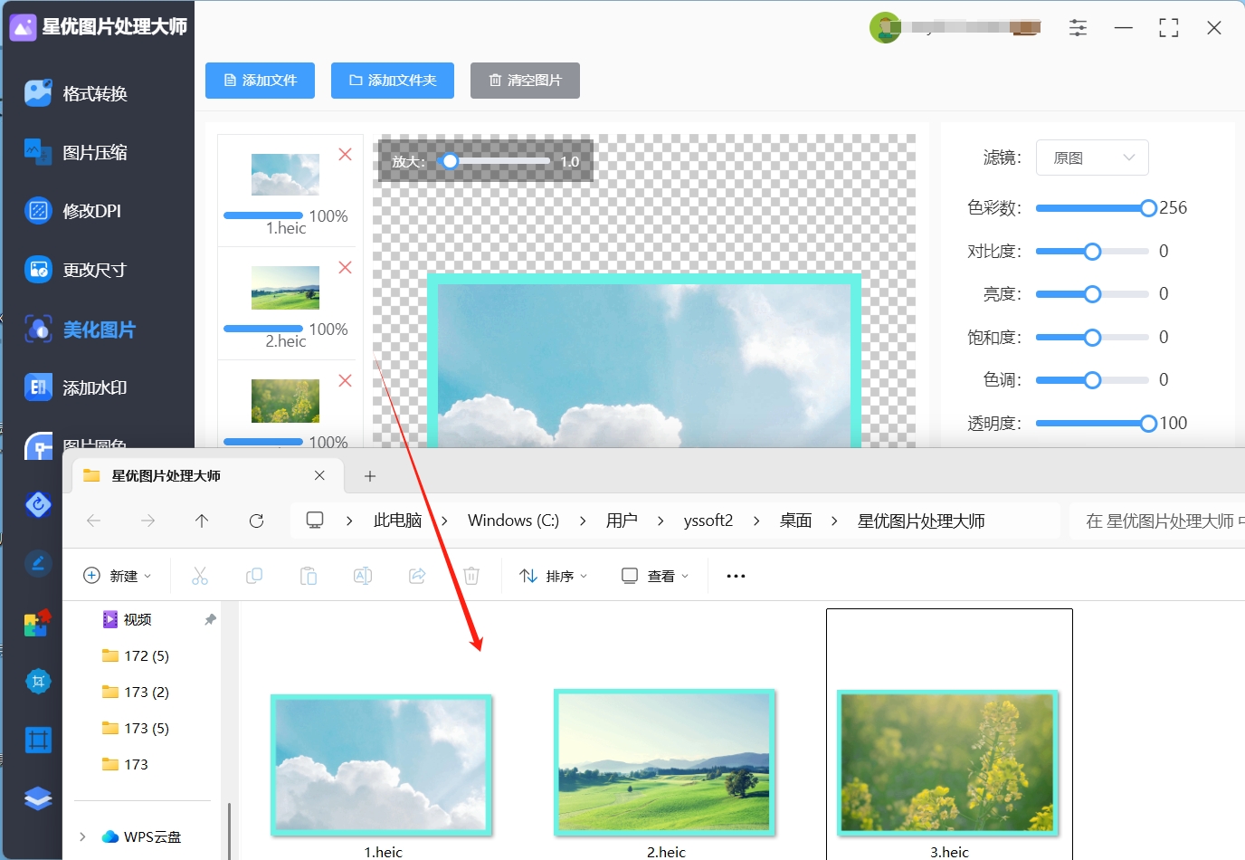Click the Copy icon in Explorer toolbar

click(254, 576)
